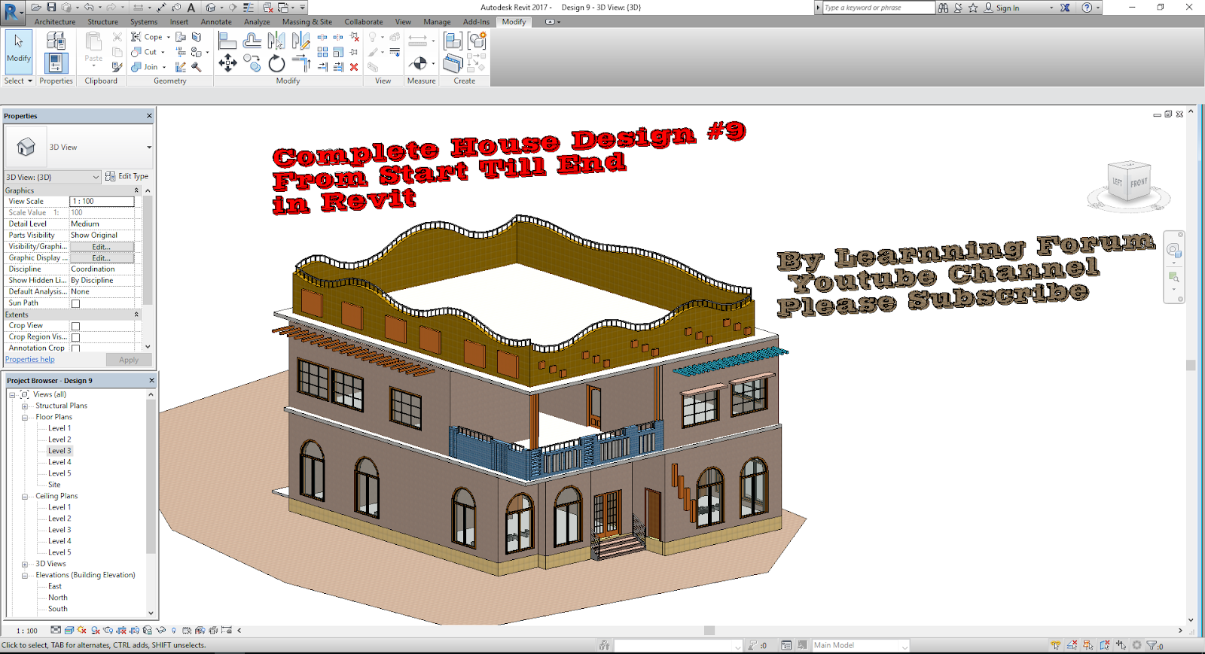1205x654 pixels.
Task: Open the Massing & Site ribbon tab
Action: point(307,22)
